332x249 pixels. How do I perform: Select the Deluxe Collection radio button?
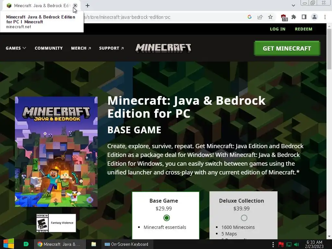244,218
